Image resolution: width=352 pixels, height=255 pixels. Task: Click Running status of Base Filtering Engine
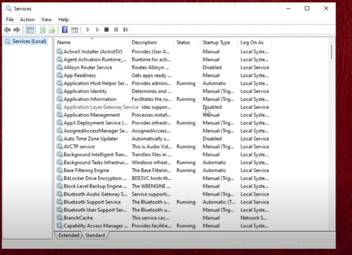tap(186, 170)
